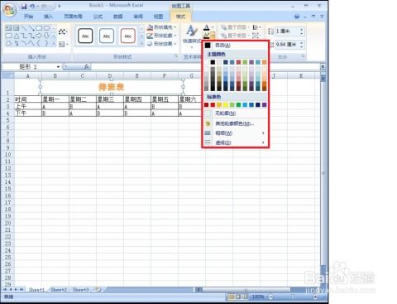This screenshot has height=304, width=397.
Task: Switch to the 数据 ribbon tab
Action: pos(118,17)
